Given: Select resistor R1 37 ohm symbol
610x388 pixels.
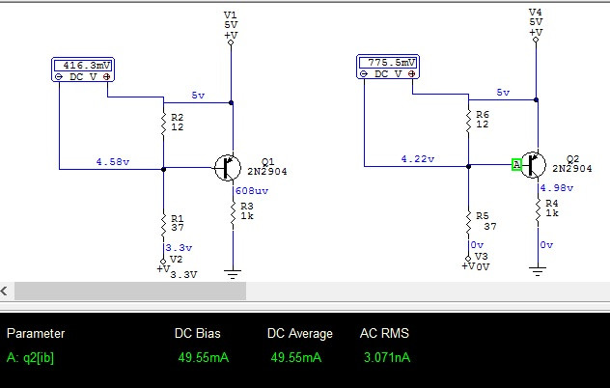Looking at the screenshot, I should tap(163, 225).
